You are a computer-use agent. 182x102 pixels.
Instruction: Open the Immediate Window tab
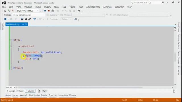(67, 95)
